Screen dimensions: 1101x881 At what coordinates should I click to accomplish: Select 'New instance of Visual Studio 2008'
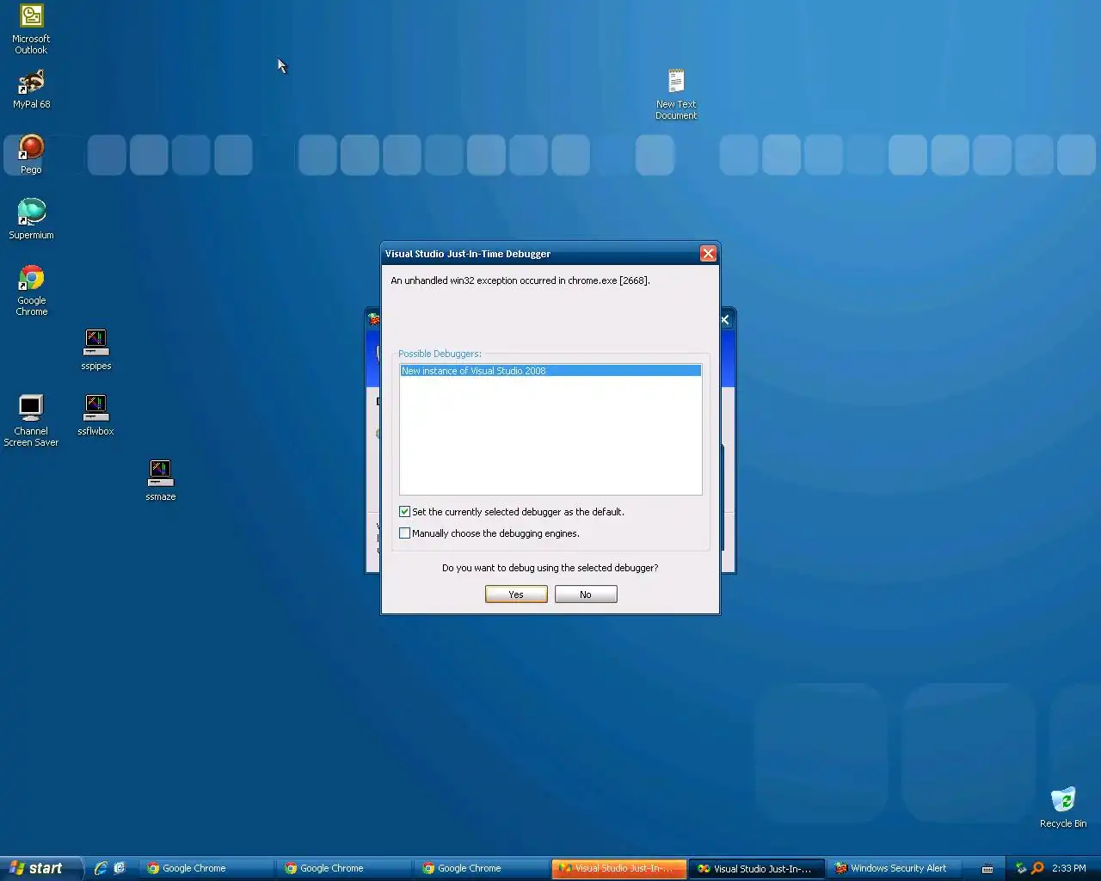point(550,371)
